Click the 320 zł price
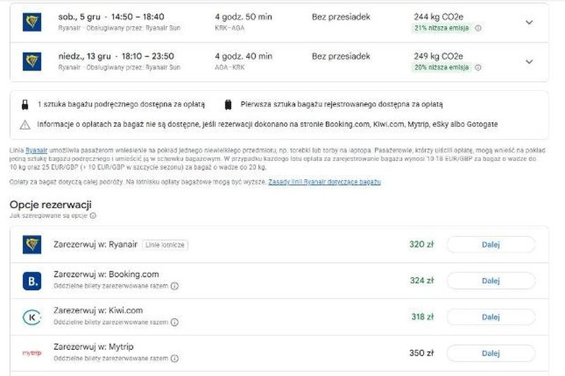This screenshot has height=376, width=565. [x=421, y=244]
